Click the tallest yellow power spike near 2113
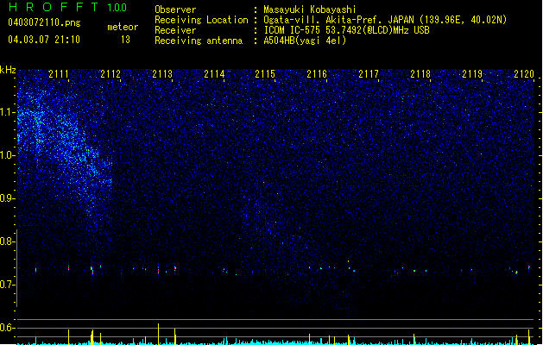The height and width of the screenshot is (345, 543). 158,334
